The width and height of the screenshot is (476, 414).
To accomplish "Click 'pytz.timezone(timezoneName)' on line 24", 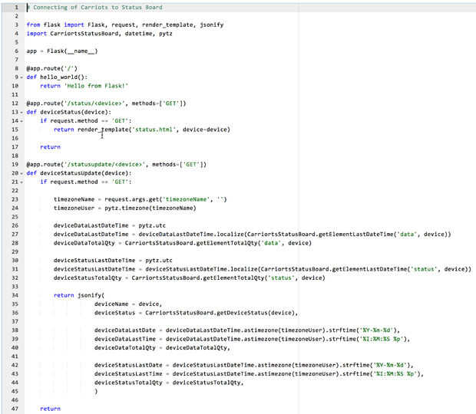I will coord(150,209).
